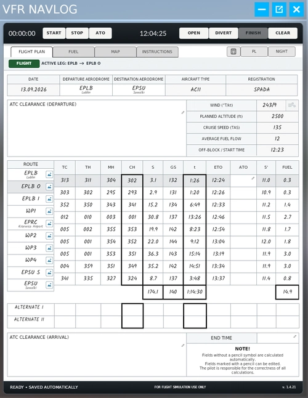Switch to the MAP tab
Viewport: 308px width, 398px height.
tap(115, 52)
